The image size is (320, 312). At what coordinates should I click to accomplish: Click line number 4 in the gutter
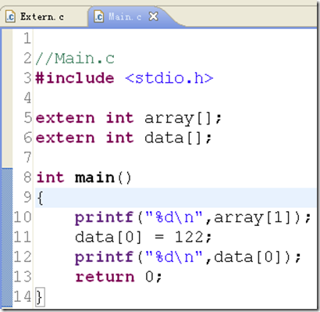click(x=27, y=98)
